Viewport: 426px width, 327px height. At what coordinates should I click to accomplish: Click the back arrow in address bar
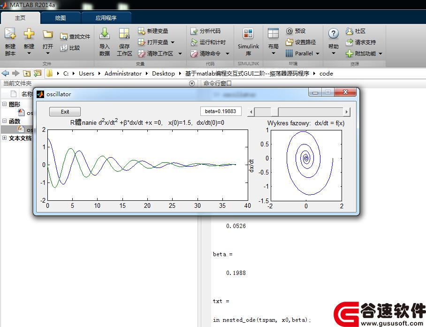coord(5,73)
